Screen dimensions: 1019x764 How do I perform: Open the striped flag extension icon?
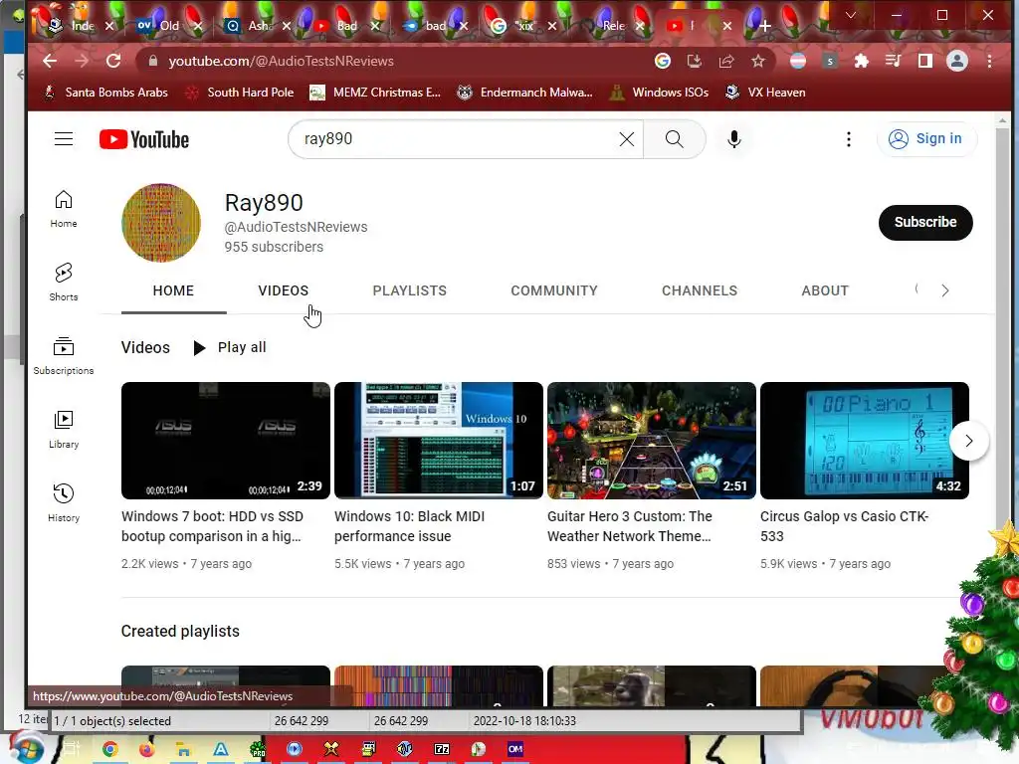tap(798, 61)
